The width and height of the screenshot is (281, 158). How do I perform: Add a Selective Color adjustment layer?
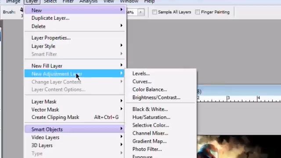pyautogui.click(x=161, y=125)
